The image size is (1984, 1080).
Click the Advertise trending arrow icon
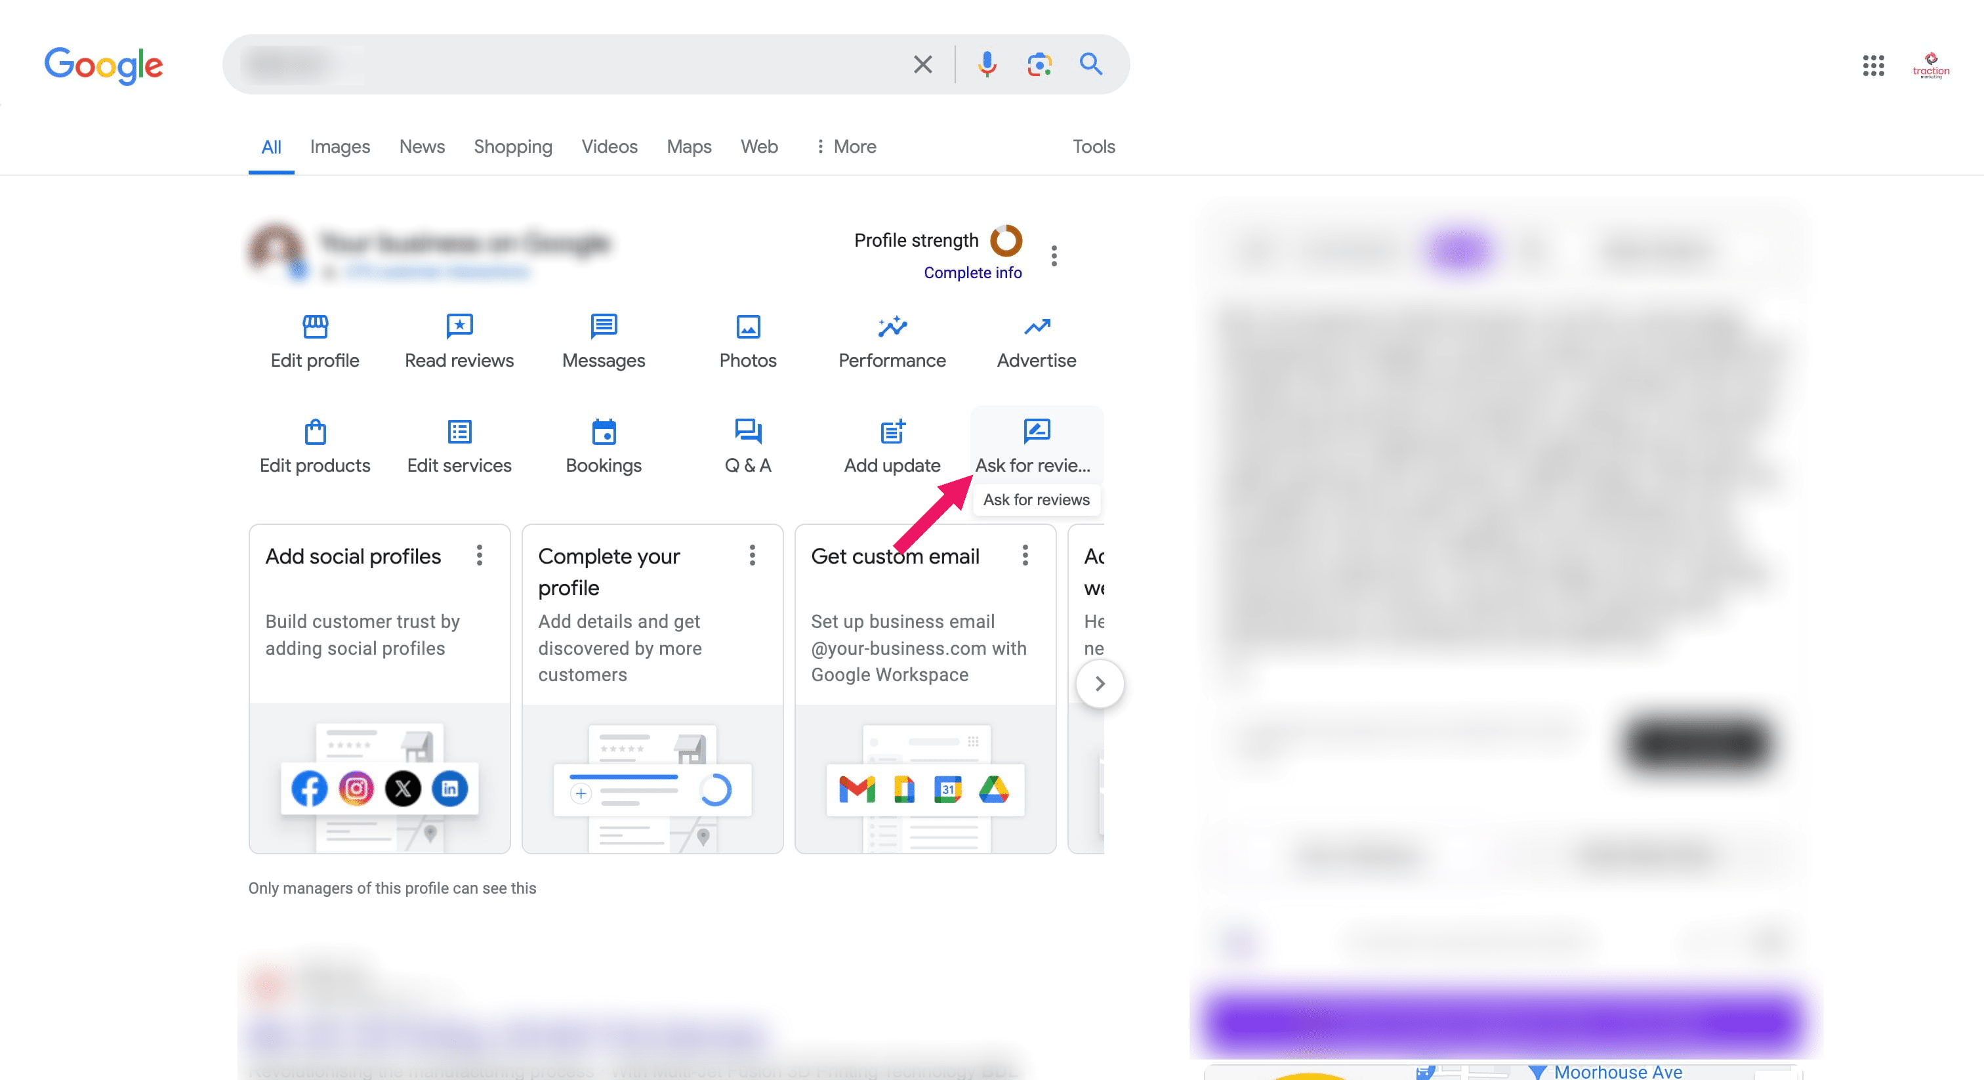1036,327
